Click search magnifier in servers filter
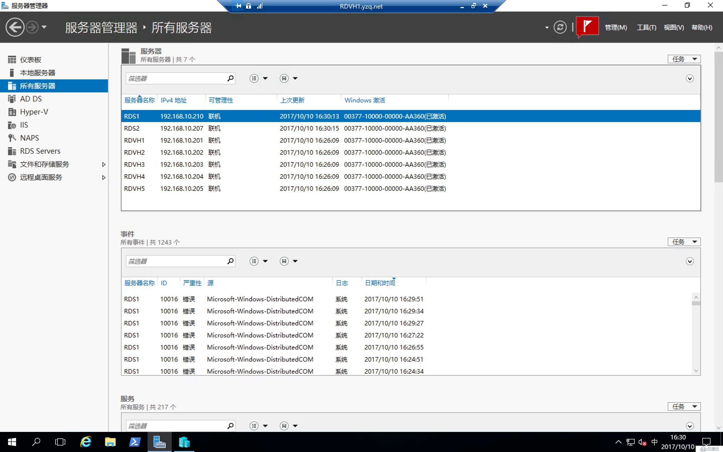 tap(230, 78)
